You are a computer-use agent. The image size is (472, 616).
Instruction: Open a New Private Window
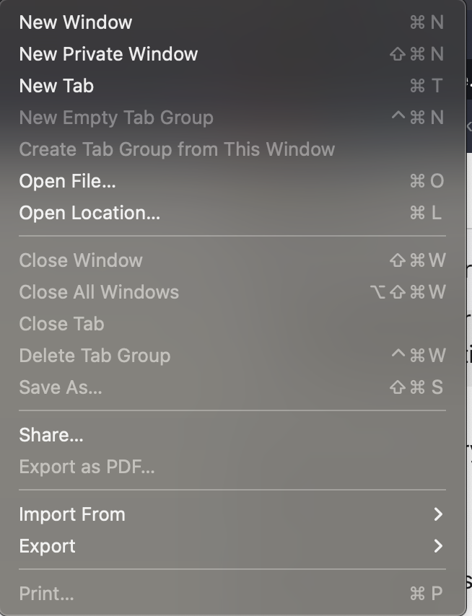(x=109, y=54)
